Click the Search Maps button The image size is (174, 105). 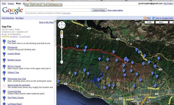click(99, 10)
